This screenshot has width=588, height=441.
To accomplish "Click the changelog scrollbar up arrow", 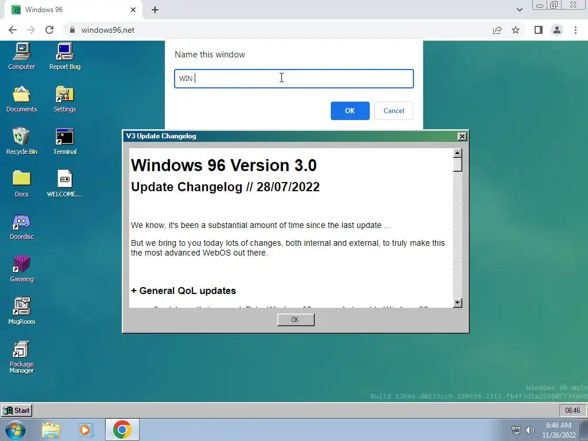I will (x=457, y=153).
